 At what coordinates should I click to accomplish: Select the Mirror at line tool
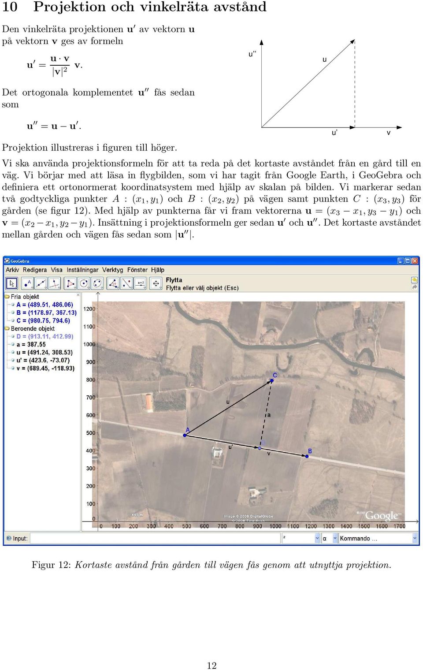tap(126, 283)
